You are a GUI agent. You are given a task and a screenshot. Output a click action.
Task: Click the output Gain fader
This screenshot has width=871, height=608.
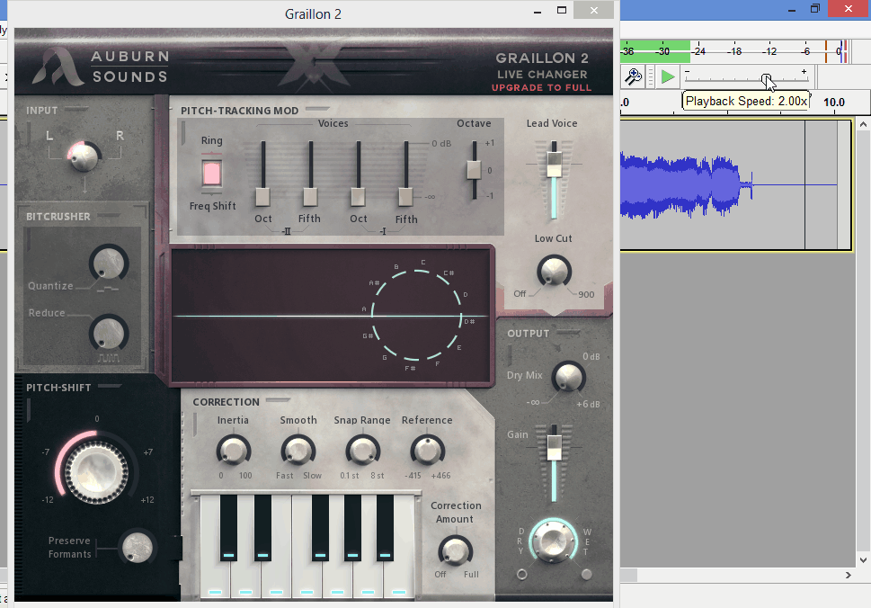[x=554, y=448]
